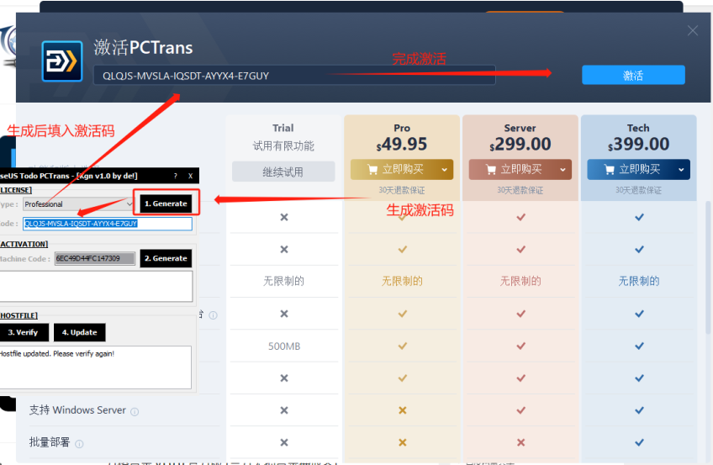The height and width of the screenshot is (465, 713).
Task: Click the 激活PCTrans dialog title
Action: click(x=143, y=48)
